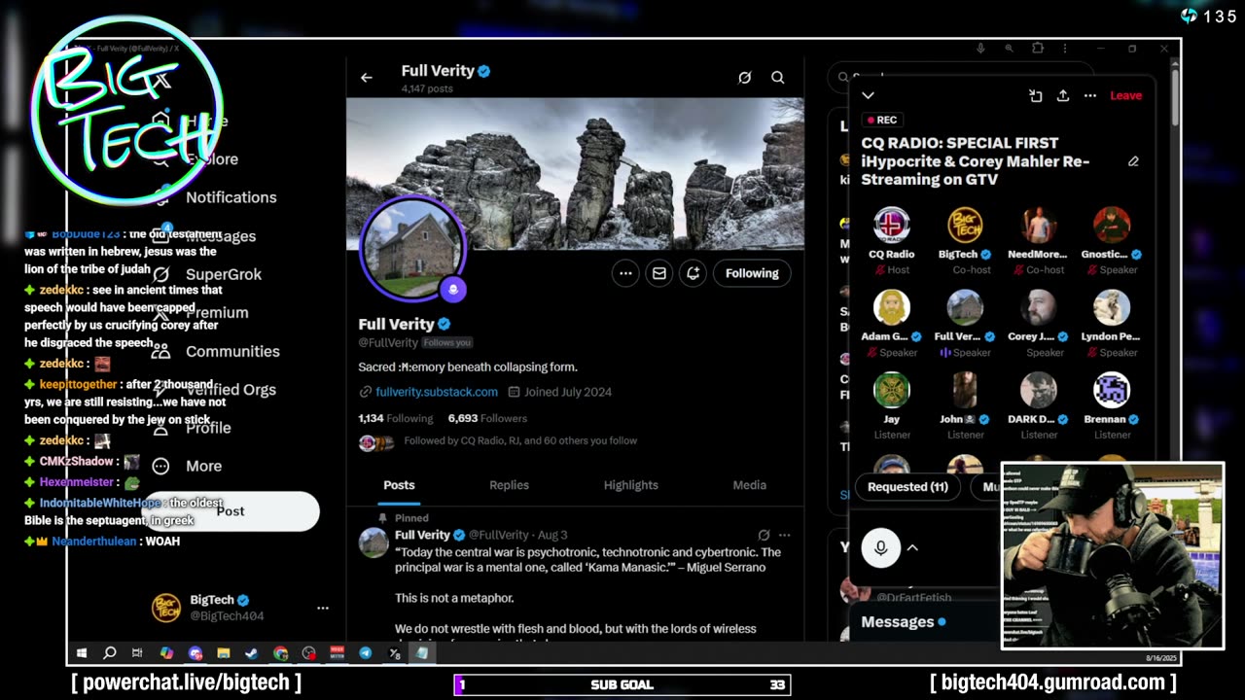Click the REC recording indicator badge

882,120
